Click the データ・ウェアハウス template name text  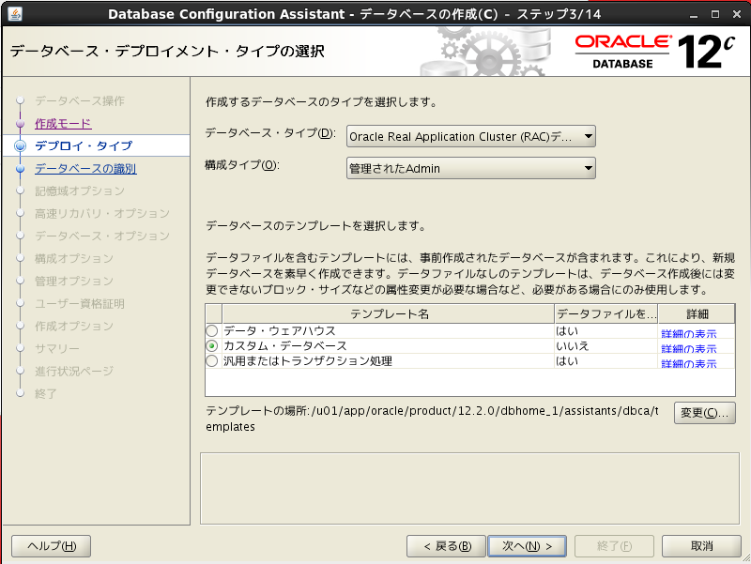click(280, 331)
